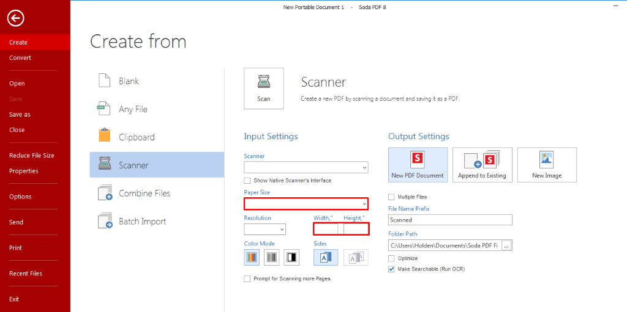Open the Scanner dropdown

pos(306,167)
